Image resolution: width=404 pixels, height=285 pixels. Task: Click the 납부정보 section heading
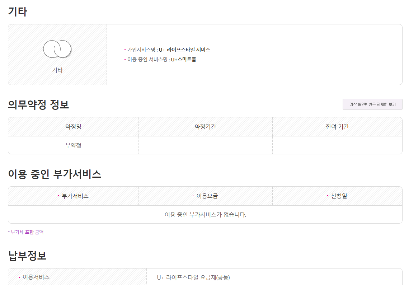[27, 256]
